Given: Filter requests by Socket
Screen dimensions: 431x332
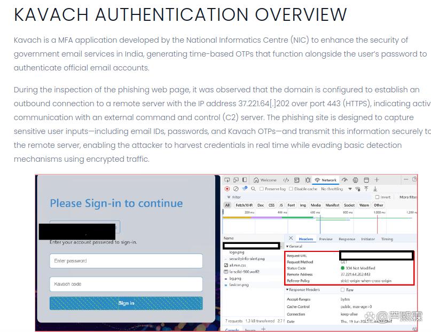Looking at the screenshot, I should 349,205.
